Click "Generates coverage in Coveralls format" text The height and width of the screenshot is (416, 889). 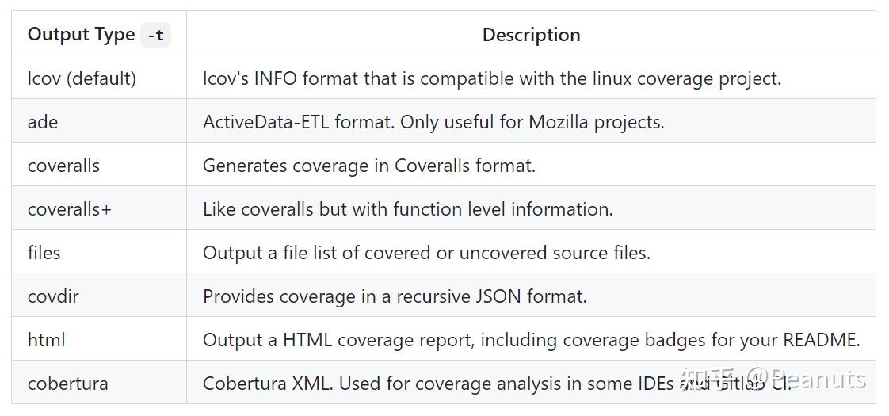(x=369, y=166)
